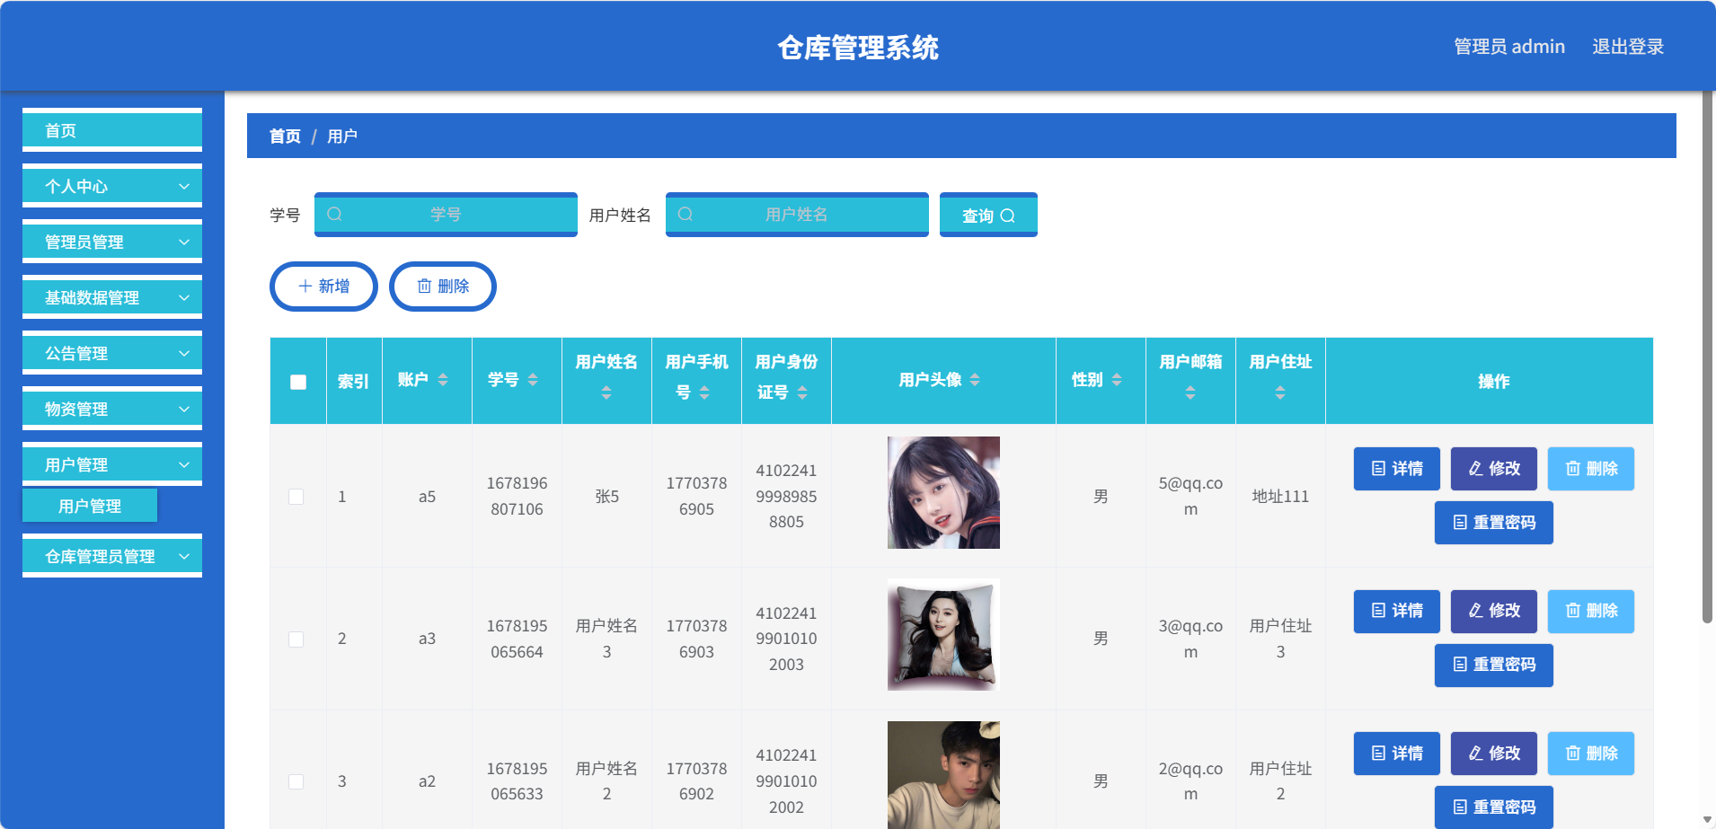Click the 个人中心 sidebar label
The width and height of the screenshot is (1716, 829).
[x=76, y=186]
